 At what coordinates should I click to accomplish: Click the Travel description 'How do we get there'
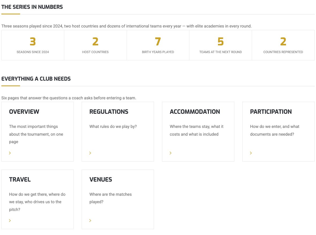(37, 202)
